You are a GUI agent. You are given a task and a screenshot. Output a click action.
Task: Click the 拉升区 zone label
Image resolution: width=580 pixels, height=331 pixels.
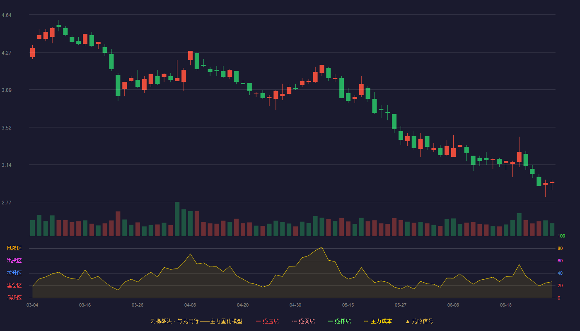click(14, 273)
